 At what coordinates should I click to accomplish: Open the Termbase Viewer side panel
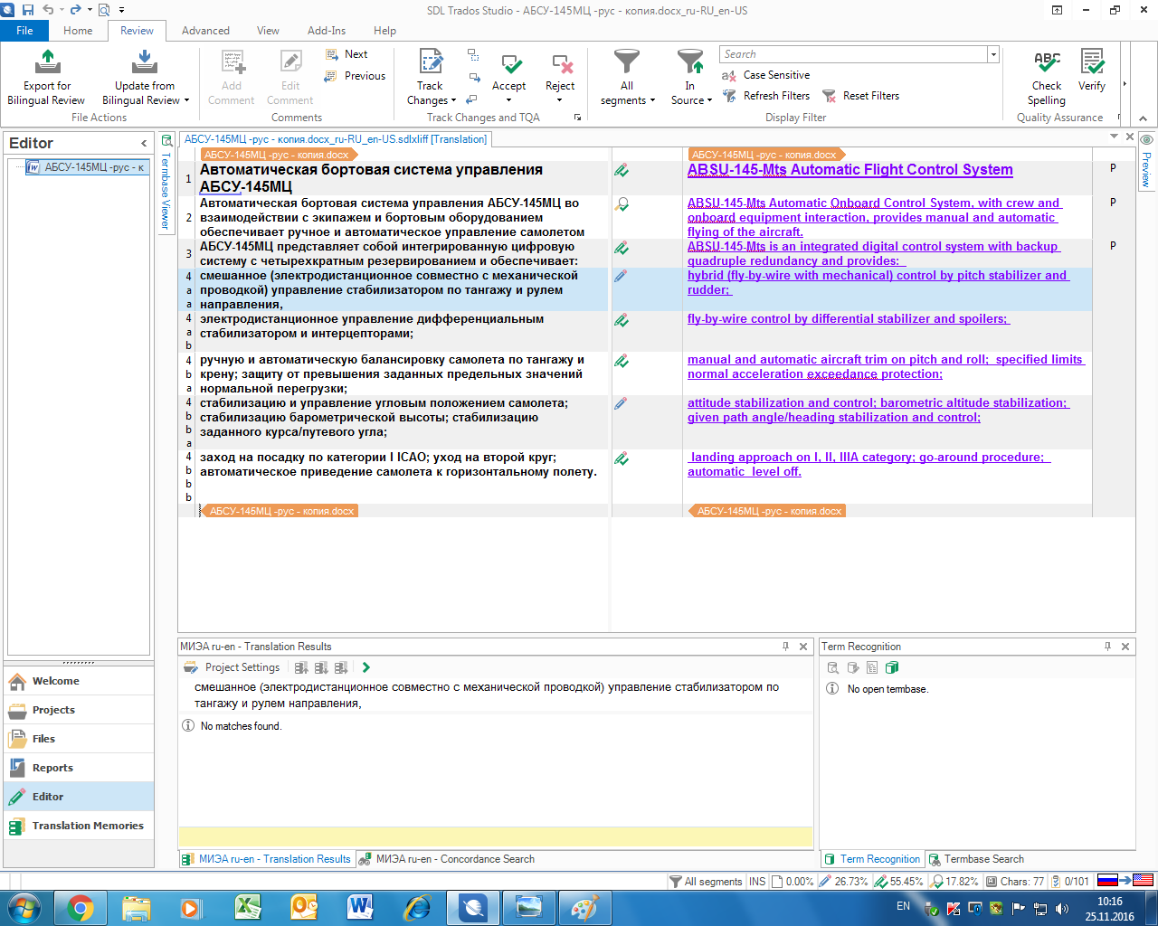point(166,183)
